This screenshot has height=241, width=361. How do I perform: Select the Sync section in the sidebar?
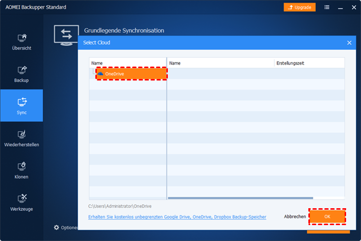22,105
